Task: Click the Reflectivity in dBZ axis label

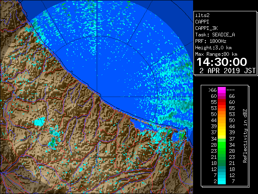Action: coord(245,136)
